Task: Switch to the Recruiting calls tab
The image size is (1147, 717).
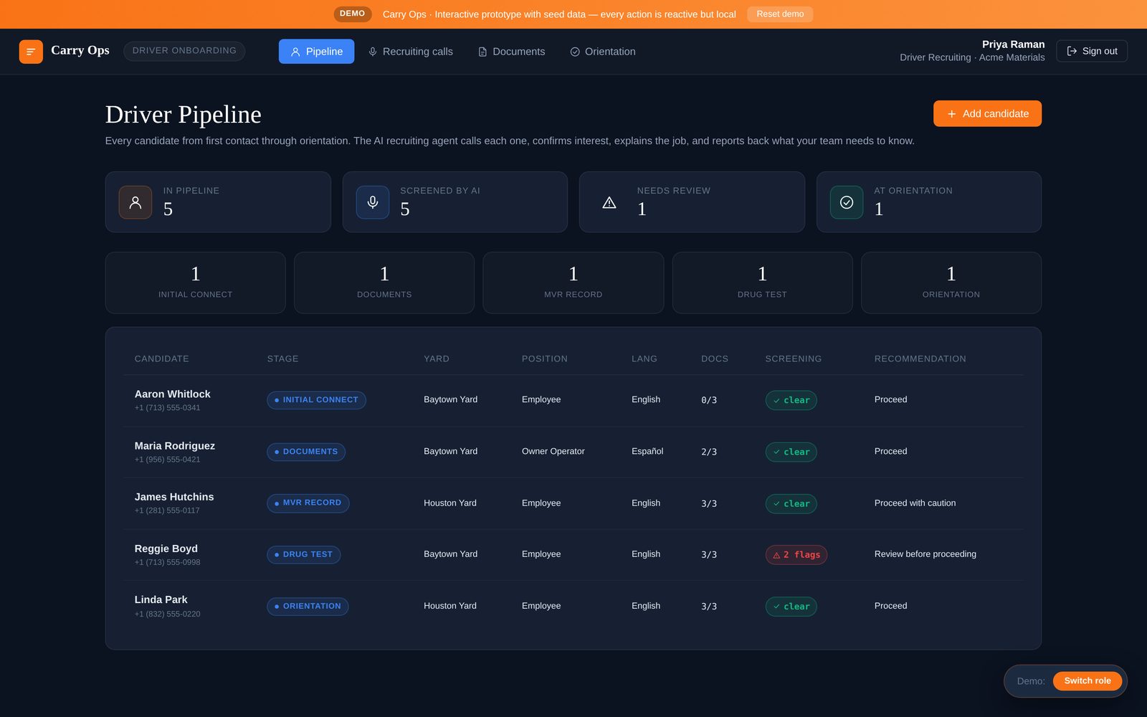Action: coord(410,52)
